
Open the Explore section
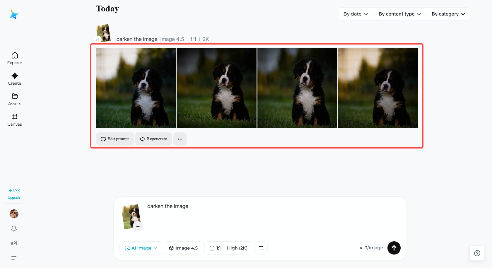14,58
